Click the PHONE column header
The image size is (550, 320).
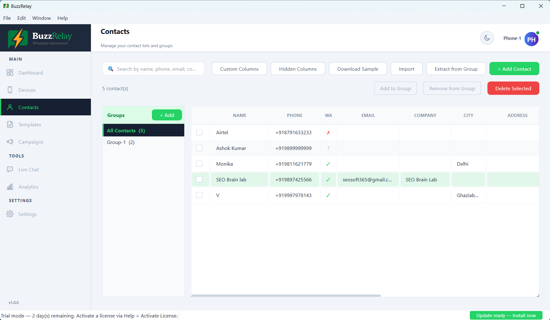point(295,115)
